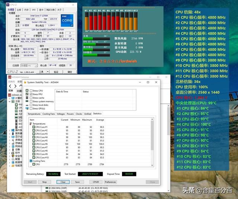Expand the 存储设备 tree node
The height and width of the screenshot is (199, 238).
10,143
